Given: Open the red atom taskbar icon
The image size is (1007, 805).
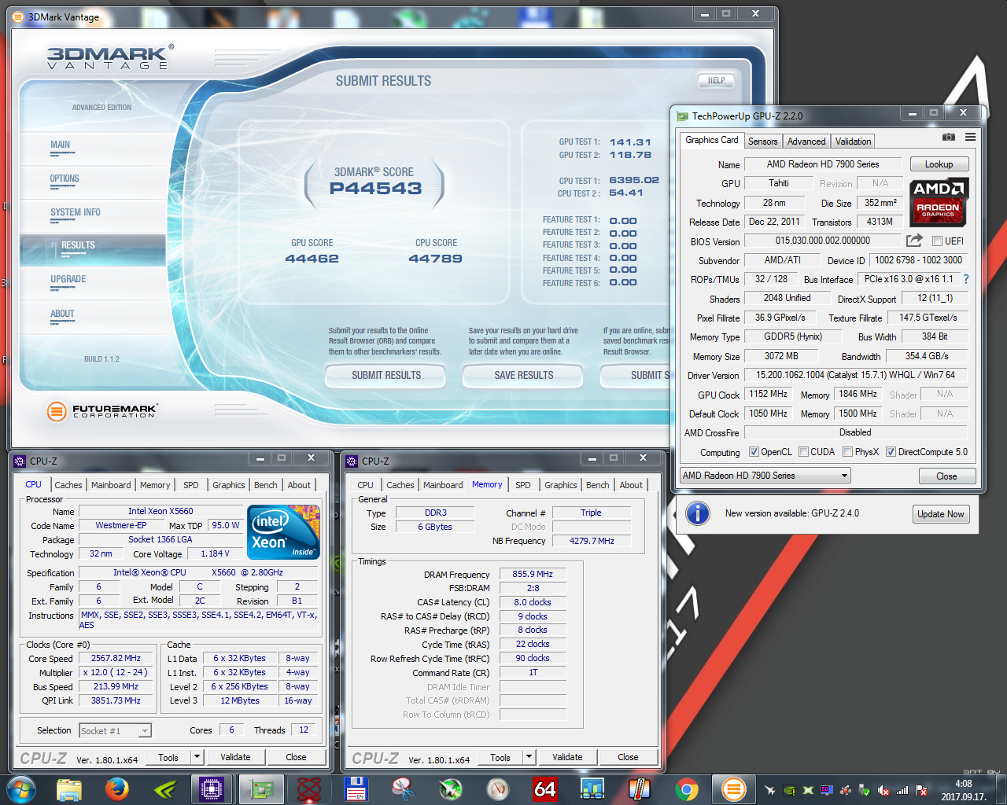Looking at the screenshot, I should coord(308,788).
